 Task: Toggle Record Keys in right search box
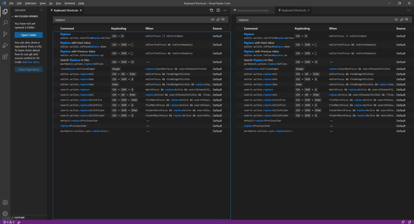(396, 20)
